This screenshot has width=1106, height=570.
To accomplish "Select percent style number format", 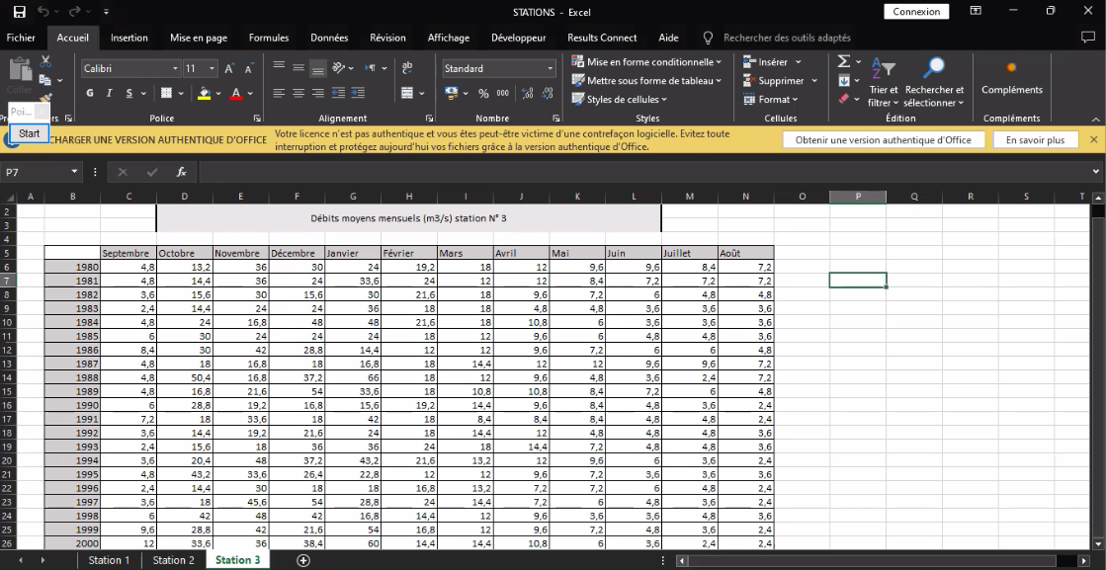I will [x=483, y=93].
